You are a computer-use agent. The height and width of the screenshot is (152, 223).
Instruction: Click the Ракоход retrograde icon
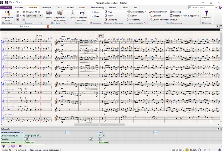click(171, 12)
